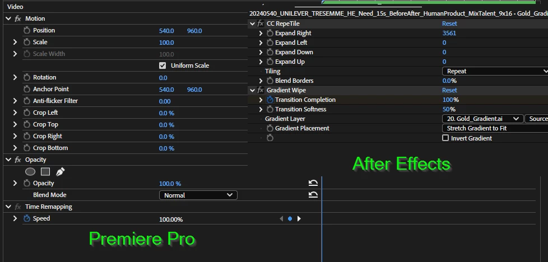Click the Expand Right value 3561
Screen dimensions: 548x262
pos(449,33)
